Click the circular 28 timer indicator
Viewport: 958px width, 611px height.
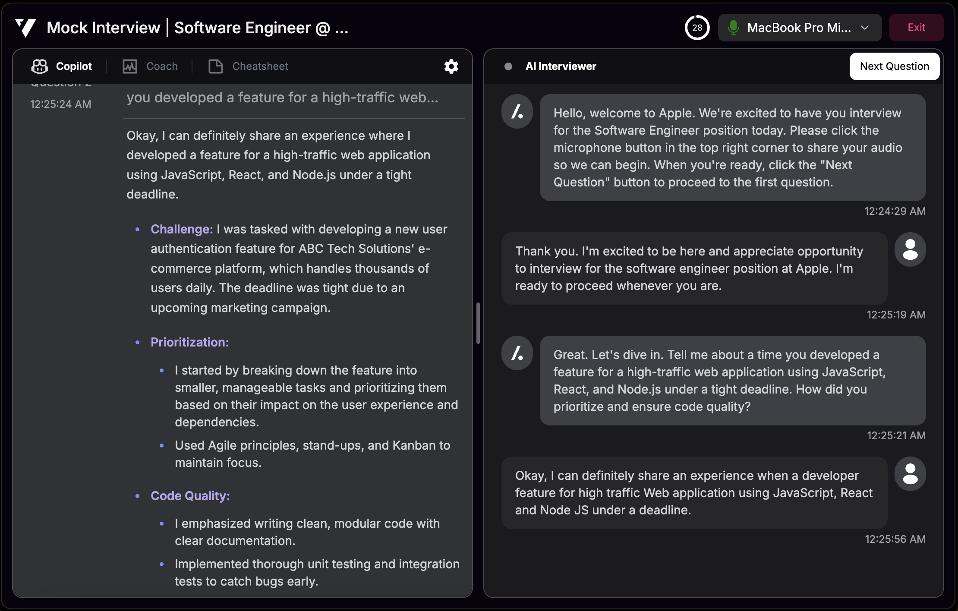point(697,28)
